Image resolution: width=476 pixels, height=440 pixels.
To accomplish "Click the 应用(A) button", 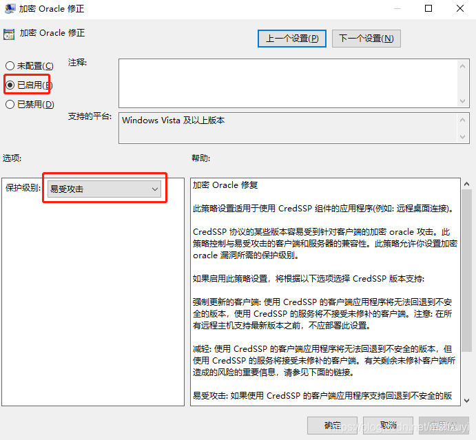I will pyautogui.click(x=444, y=426).
